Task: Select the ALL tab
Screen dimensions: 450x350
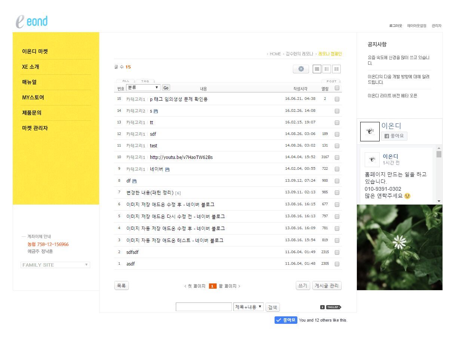Action: coord(126,81)
